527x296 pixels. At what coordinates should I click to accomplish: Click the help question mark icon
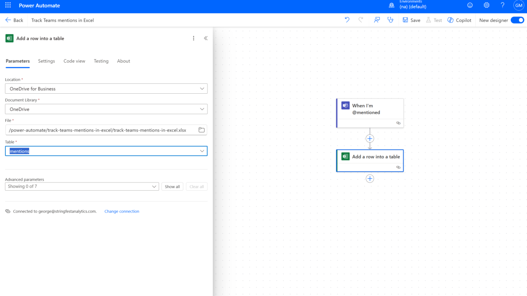click(502, 5)
